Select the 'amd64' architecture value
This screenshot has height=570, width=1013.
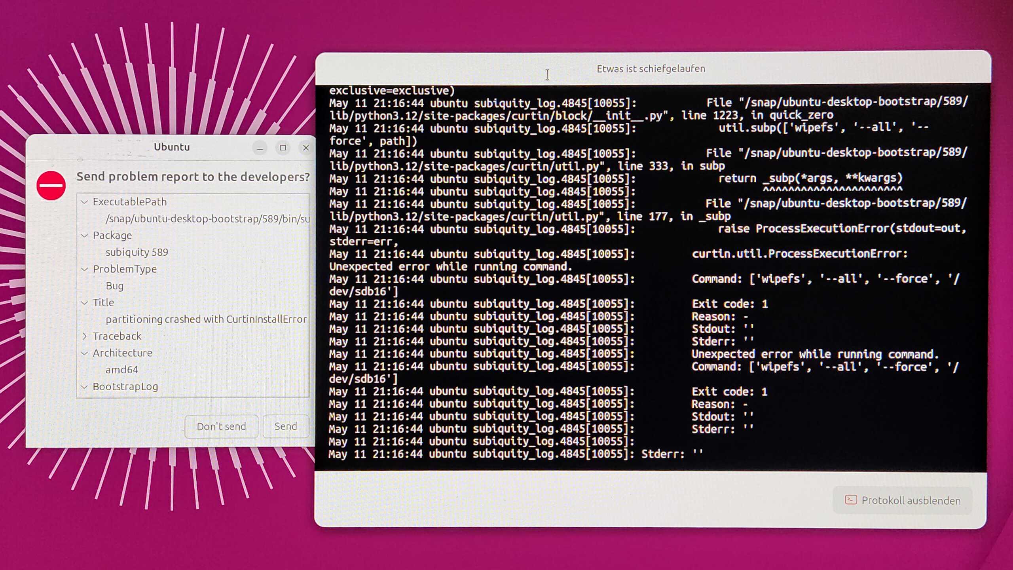pos(122,370)
